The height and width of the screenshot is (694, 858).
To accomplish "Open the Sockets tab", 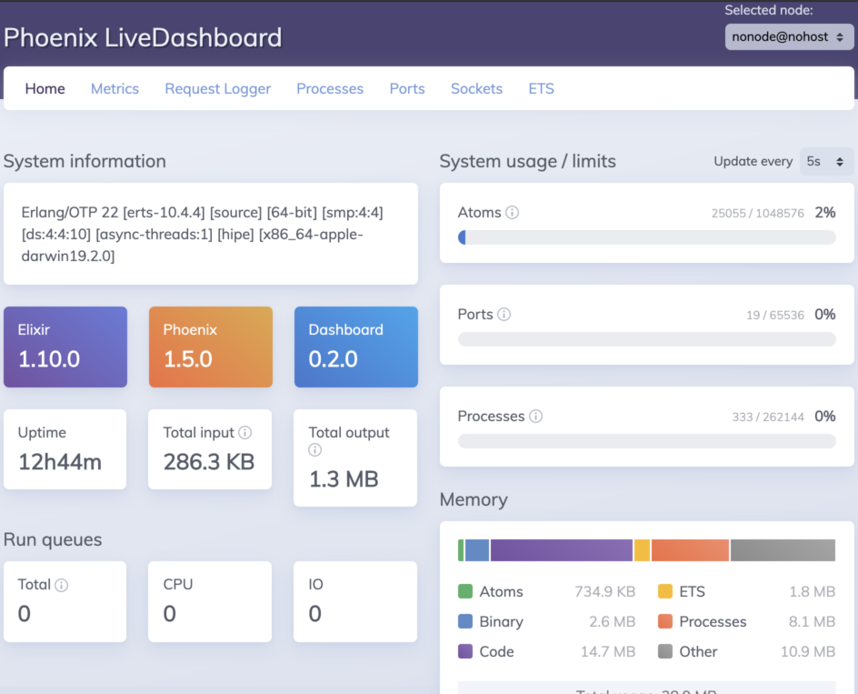I will coord(476,89).
